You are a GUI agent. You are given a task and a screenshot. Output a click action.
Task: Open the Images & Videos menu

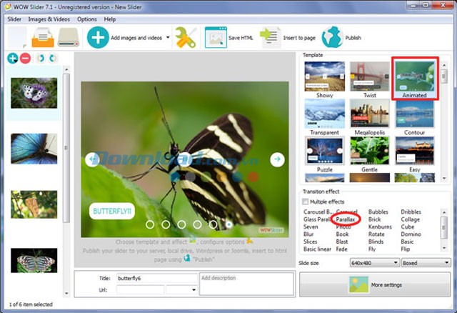click(49, 19)
